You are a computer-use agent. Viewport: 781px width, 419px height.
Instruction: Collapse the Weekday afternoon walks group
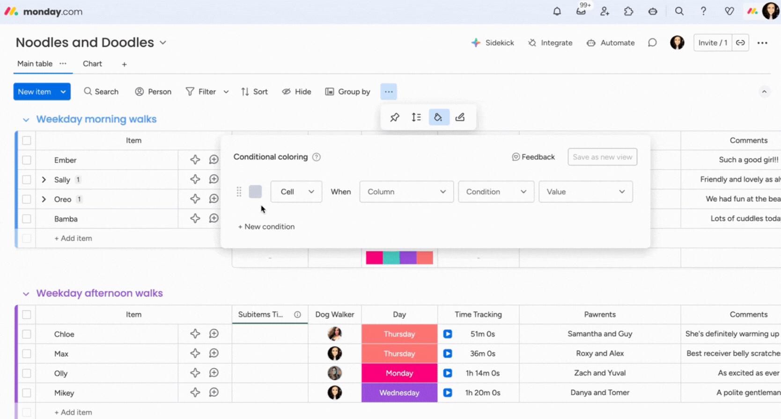(26, 294)
